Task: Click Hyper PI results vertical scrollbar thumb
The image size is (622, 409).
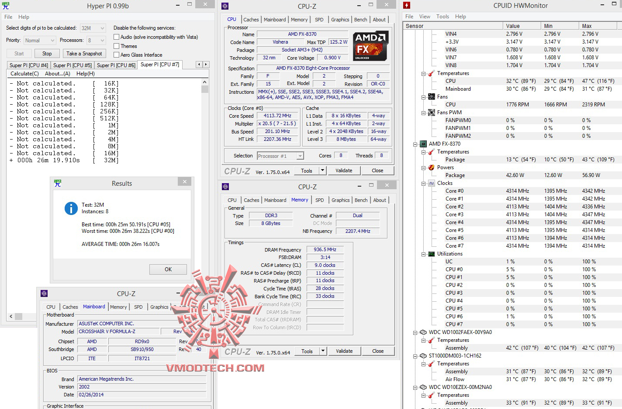Action: [x=205, y=89]
